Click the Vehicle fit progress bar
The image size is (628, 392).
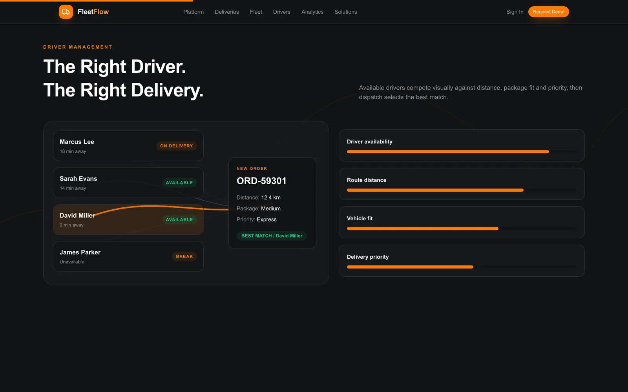462,229
